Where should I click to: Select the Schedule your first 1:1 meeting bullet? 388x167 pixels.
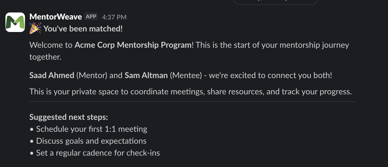(x=92, y=129)
